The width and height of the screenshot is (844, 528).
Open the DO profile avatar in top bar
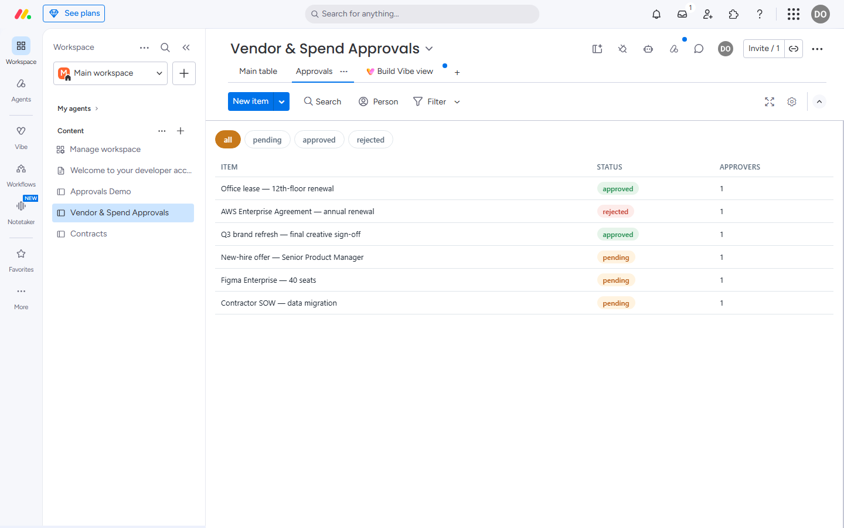(821, 14)
